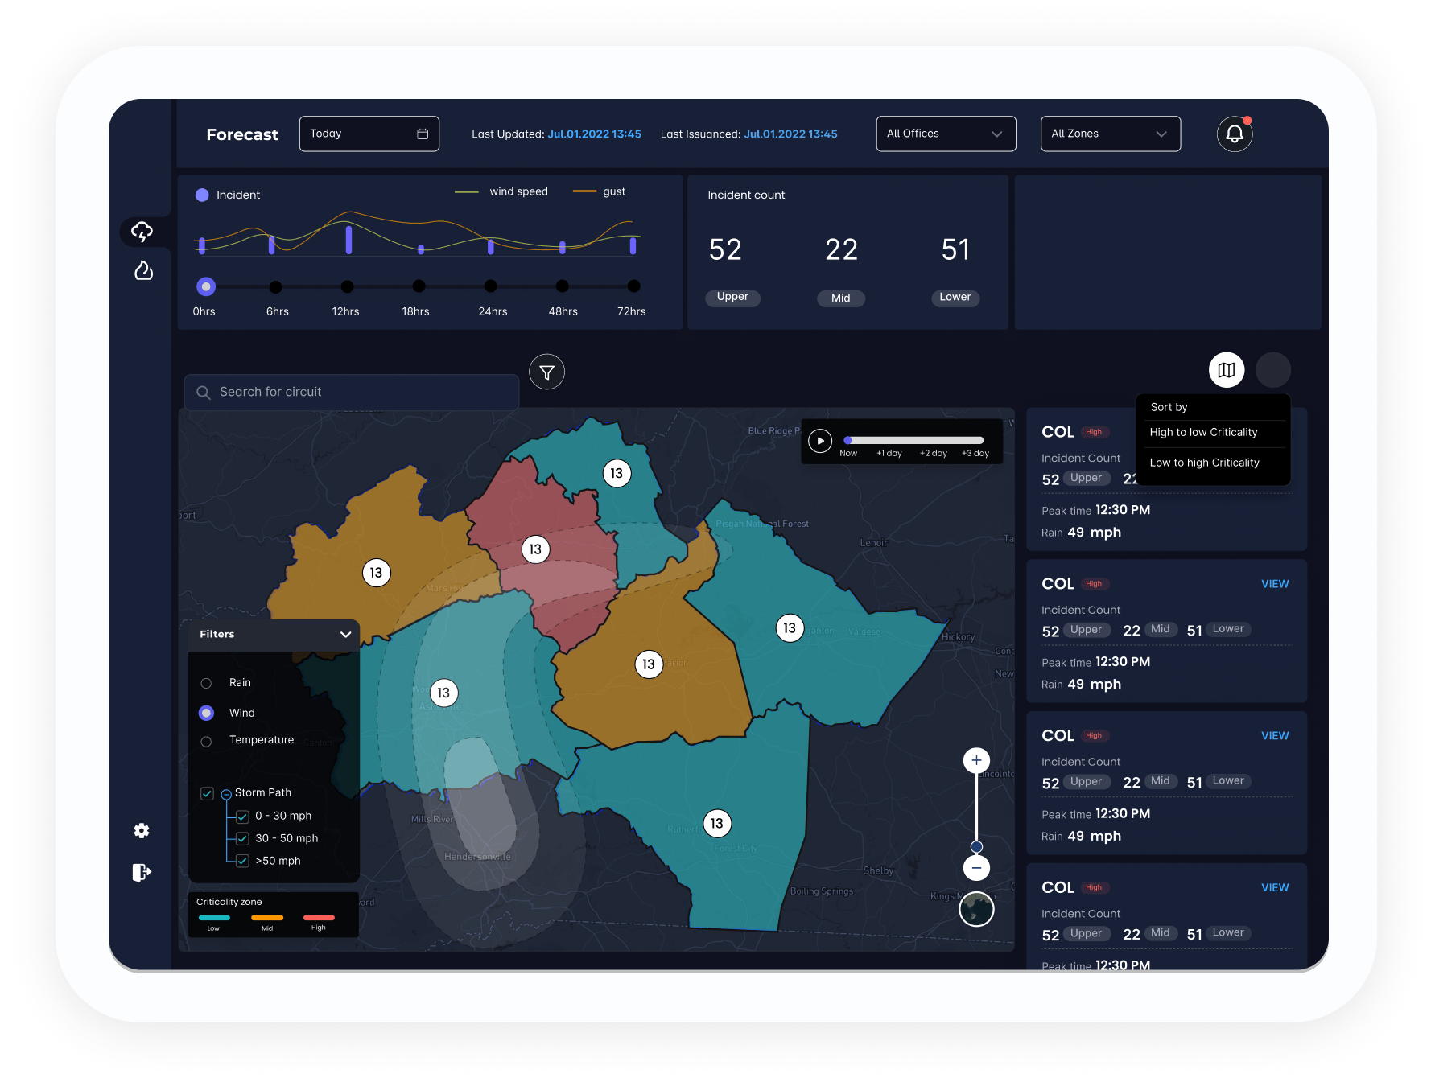Collapse the Filters panel chevron

pyautogui.click(x=345, y=635)
